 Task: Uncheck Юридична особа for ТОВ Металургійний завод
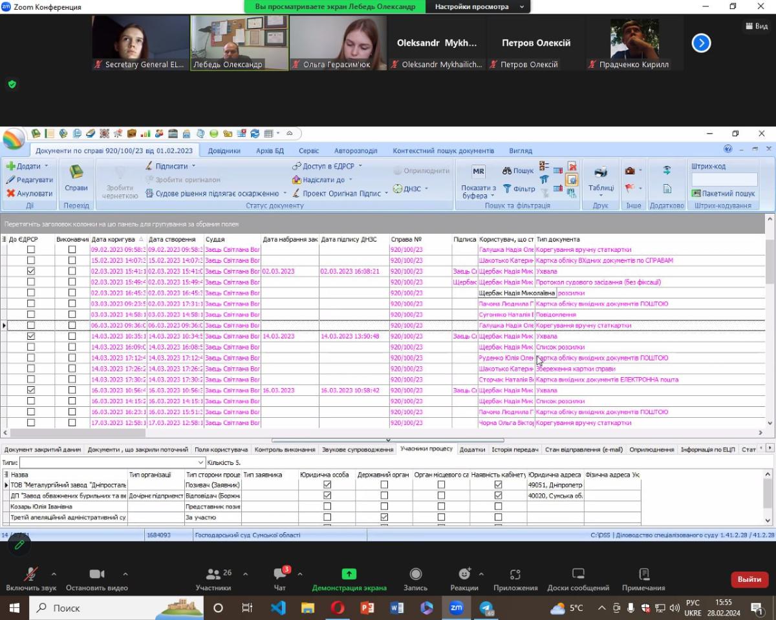[327, 484]
